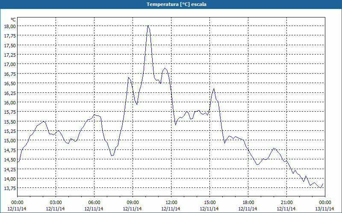This screenshot has width=342, height=213.
Task: Select the 16,50 y-axis label
Action: point(10,83)
